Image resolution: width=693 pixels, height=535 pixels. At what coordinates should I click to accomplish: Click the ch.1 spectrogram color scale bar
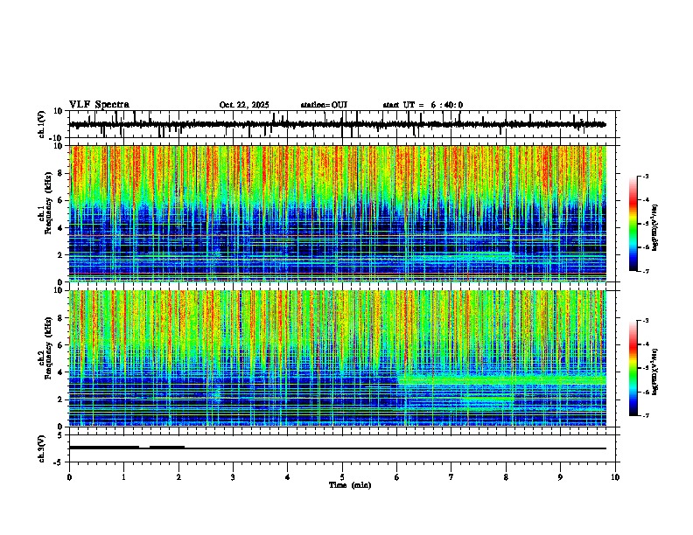633,224
